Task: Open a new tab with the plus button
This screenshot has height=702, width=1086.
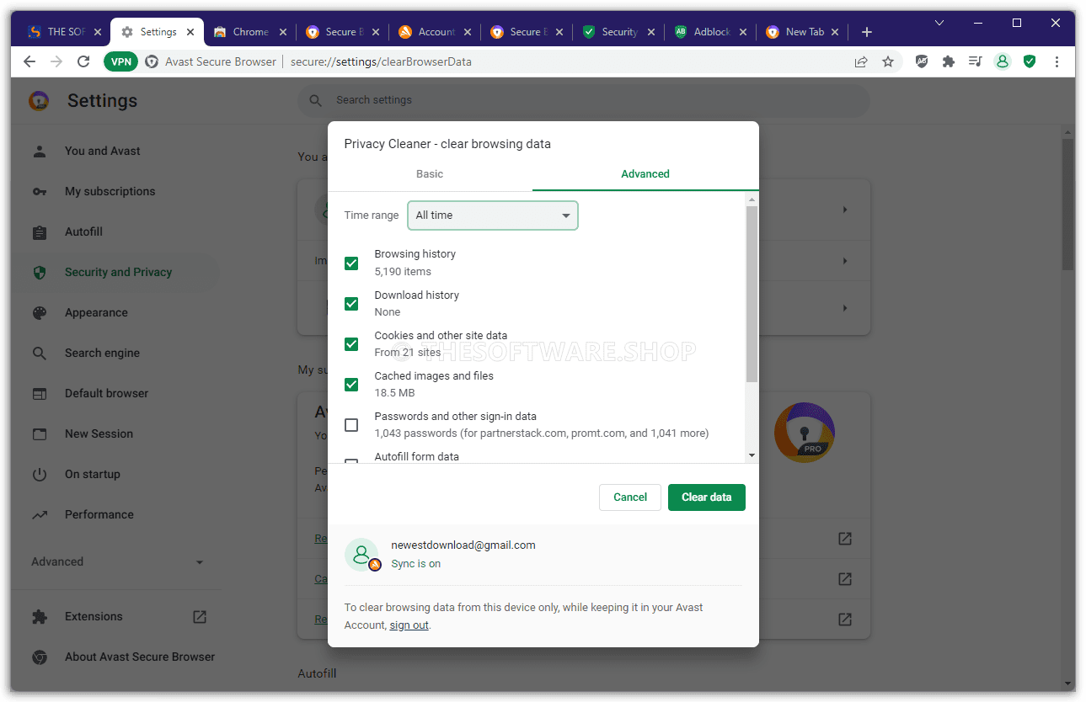Action: 867,32
